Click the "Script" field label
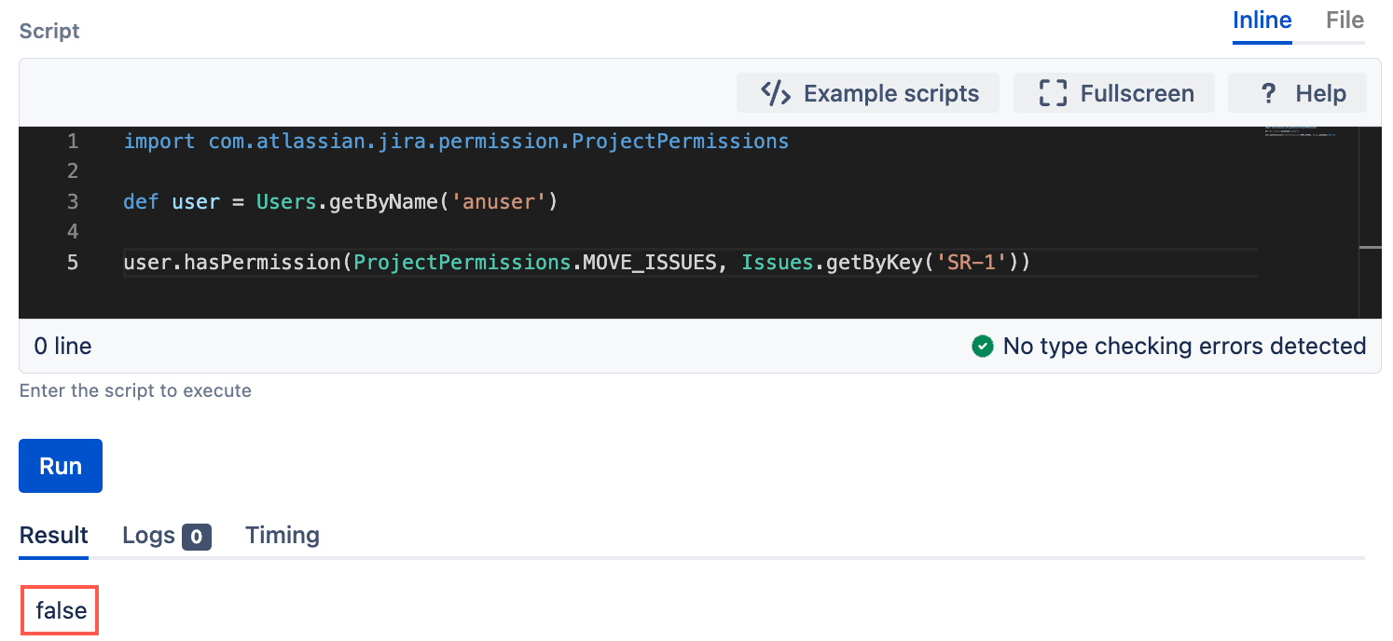The height and width of the screenshot is (641, 1393). pyautogui.click(x=49, y=31)
